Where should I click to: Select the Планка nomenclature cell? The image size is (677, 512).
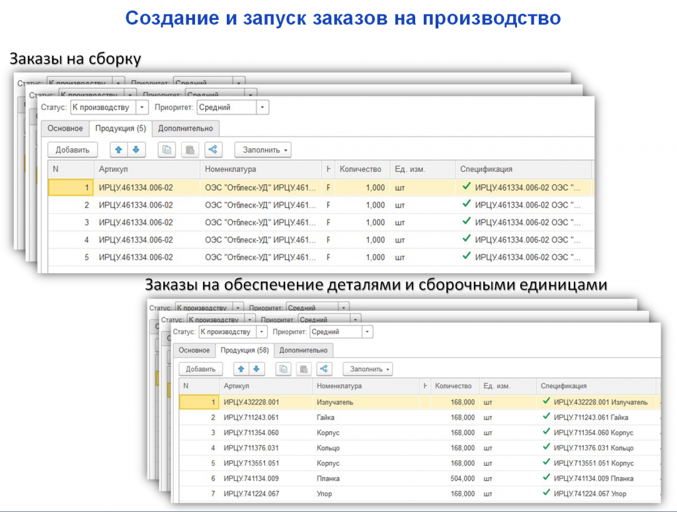click(x=366, y=478)
